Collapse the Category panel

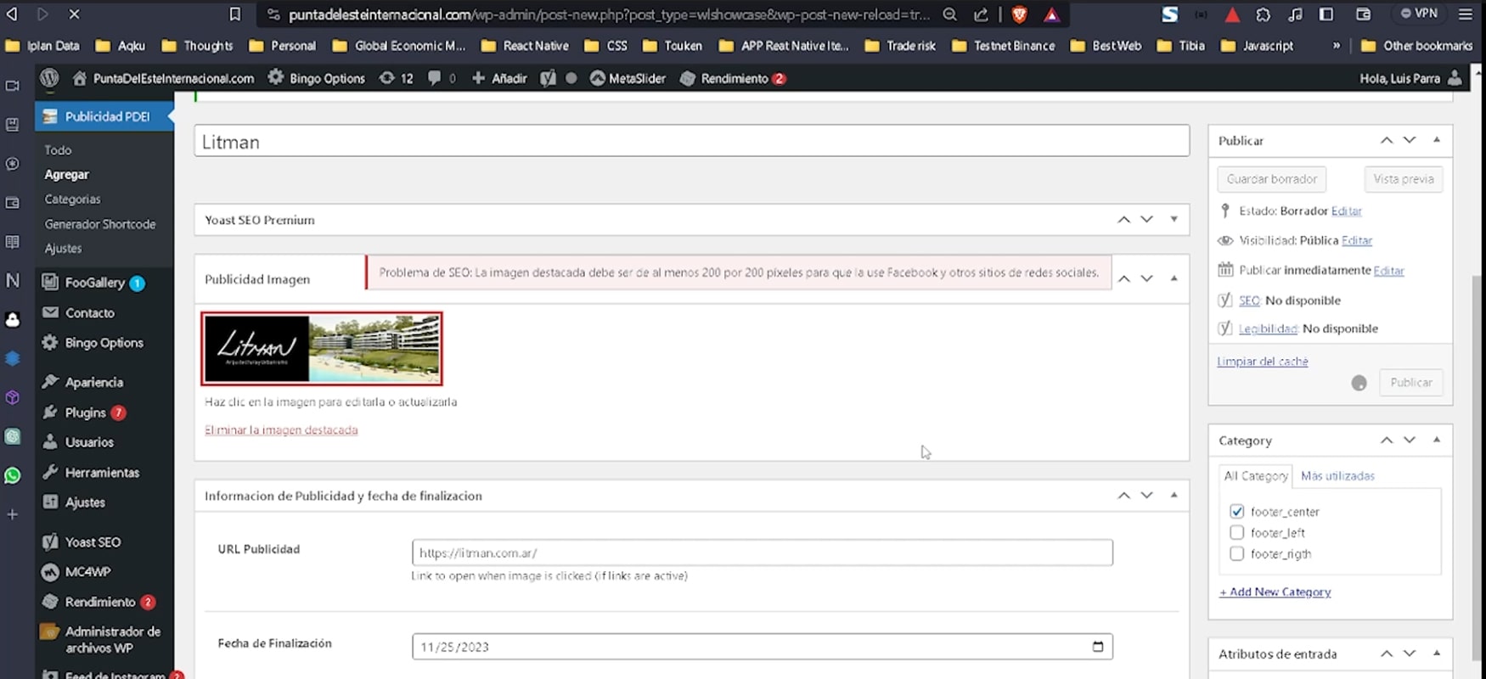[1437, 440]
